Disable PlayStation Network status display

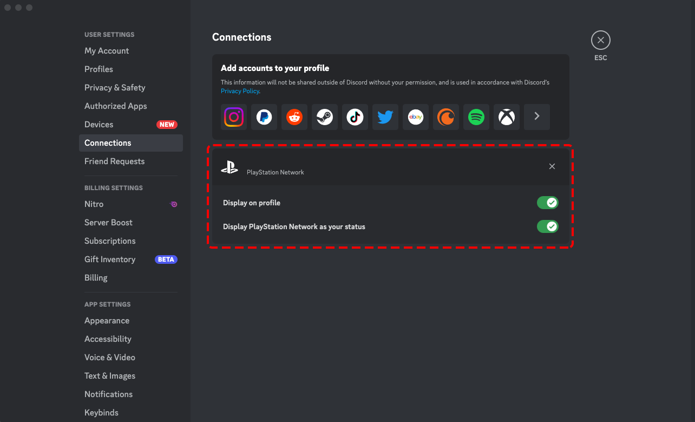[547, 226]
